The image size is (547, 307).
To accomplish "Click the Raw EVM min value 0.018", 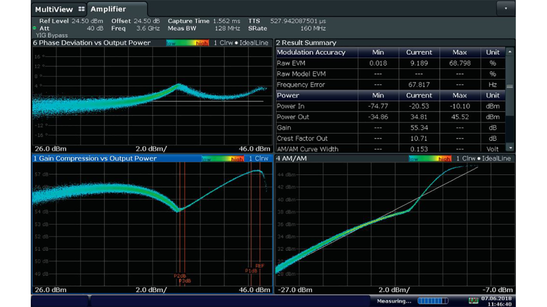I will 378,63.
